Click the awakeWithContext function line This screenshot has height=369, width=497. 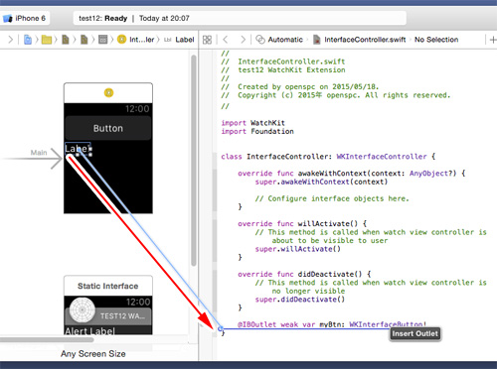point(352,174)
